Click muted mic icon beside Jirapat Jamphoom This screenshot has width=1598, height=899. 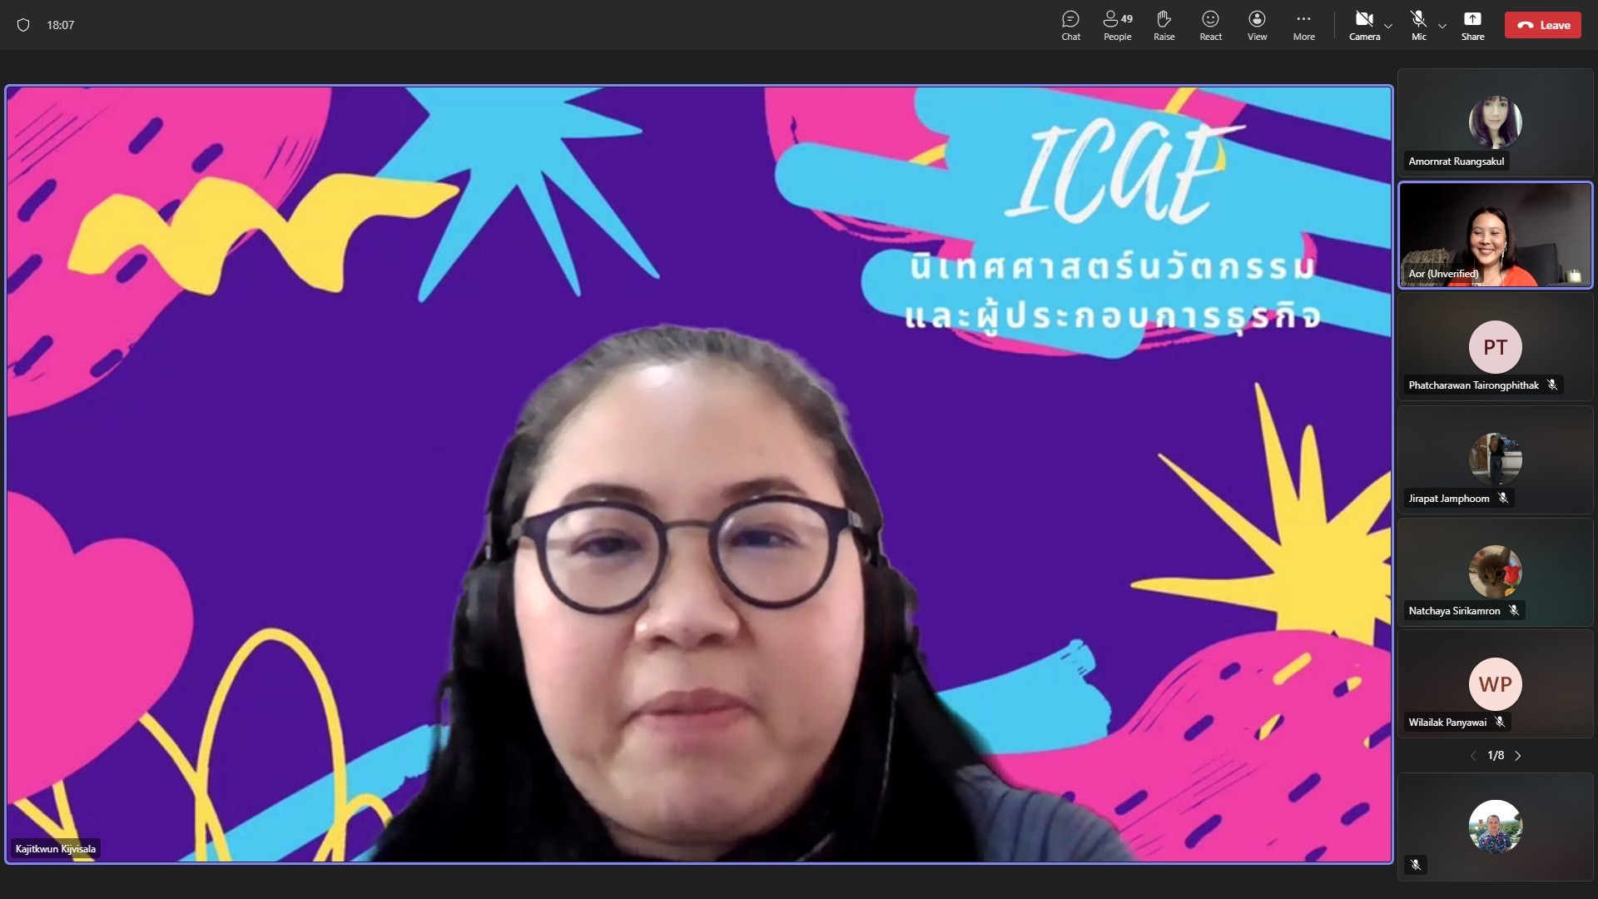1503,499
